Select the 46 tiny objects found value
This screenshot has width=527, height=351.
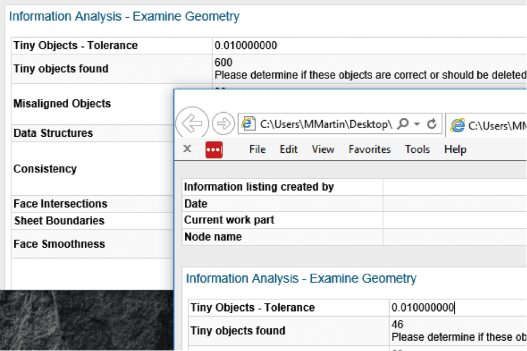[397, 325]
